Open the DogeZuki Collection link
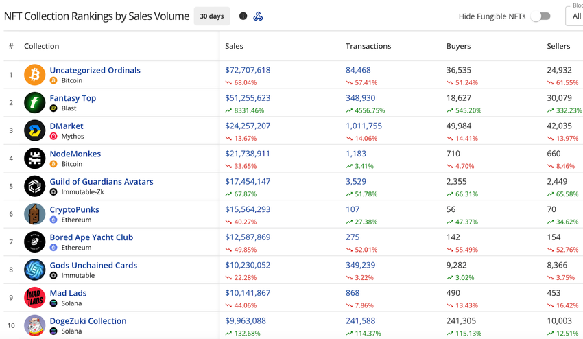Image resolution: width=583 pixels, height=339 pixels. pyautogui.click(x=88, y=320)
